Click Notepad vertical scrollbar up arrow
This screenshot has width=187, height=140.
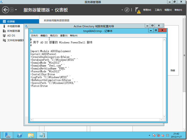click(x=164, y=40)
